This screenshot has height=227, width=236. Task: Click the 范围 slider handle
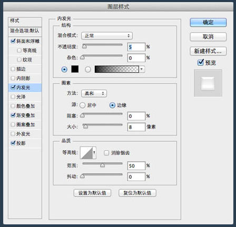102,165
